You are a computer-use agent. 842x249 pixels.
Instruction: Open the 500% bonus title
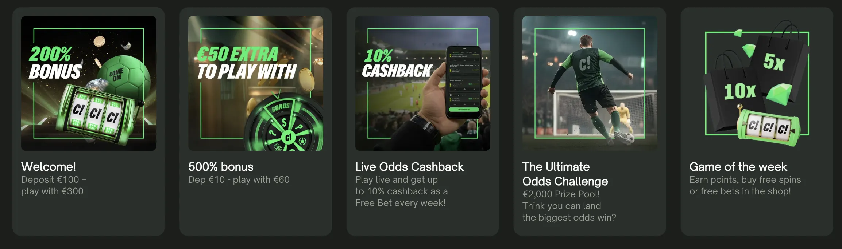(x=221, y=167)
